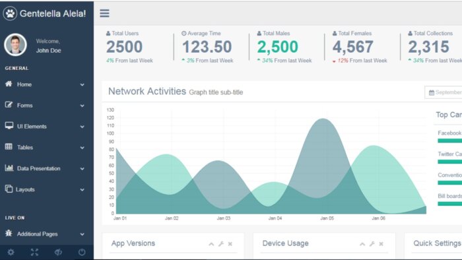Click the Conventional campaign progress bar

[450, 183]
